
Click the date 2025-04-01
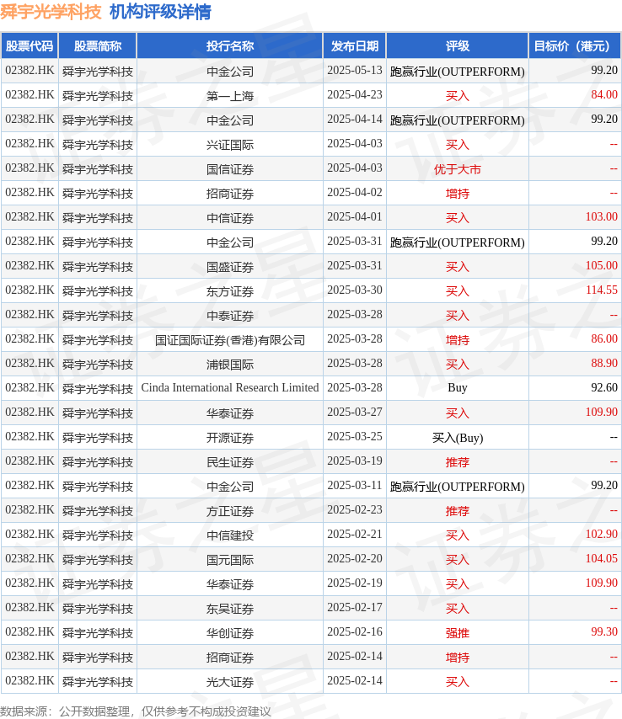point(355,217)
